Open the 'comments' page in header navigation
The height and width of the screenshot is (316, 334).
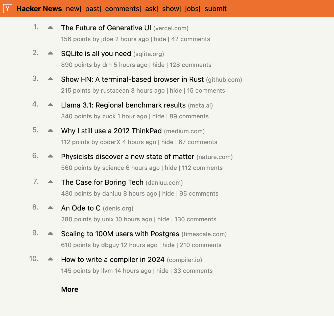122,9
